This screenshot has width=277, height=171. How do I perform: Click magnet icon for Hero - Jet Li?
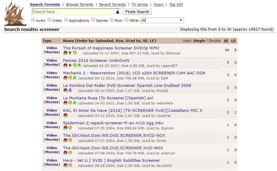[65, 165]
